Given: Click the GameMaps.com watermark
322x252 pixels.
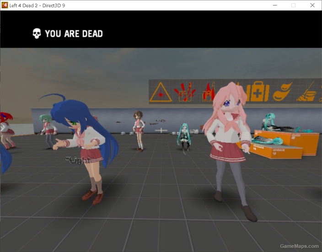Looking at the screenshot, I should 299,246.
